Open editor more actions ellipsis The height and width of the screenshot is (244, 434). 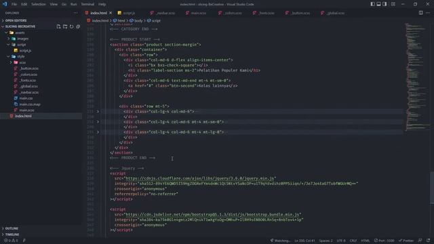pos(428,13)
